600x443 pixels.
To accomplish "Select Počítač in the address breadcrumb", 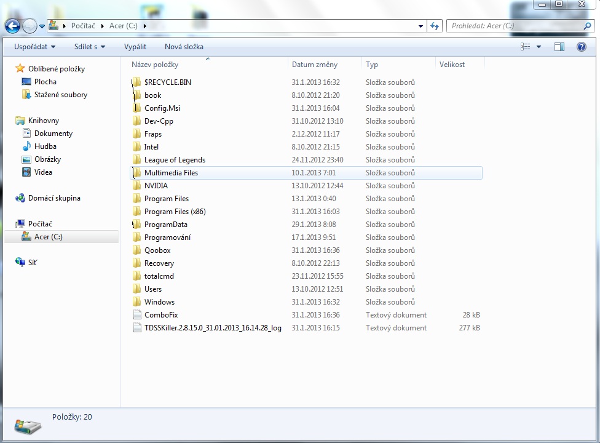I will coord(83,26).
